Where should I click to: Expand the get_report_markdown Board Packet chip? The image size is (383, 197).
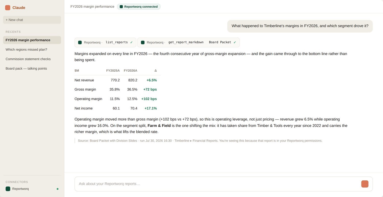[x=188, y=42]
